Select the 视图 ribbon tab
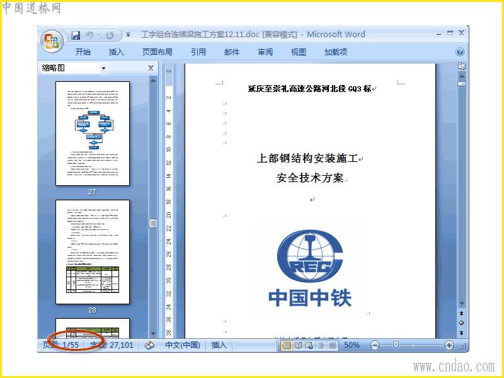 (298, 52)
